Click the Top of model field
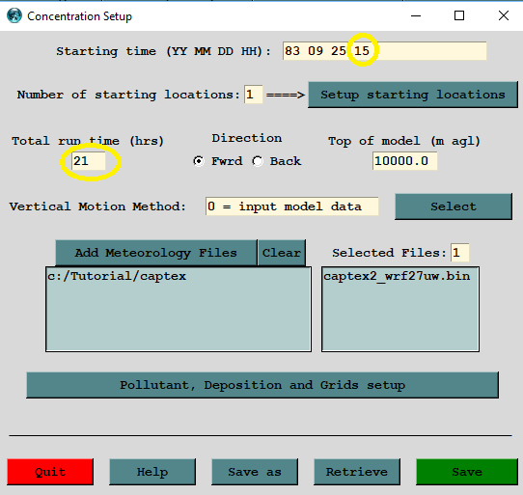This screenshot has height=495, width=523. (x=405, y=161)
